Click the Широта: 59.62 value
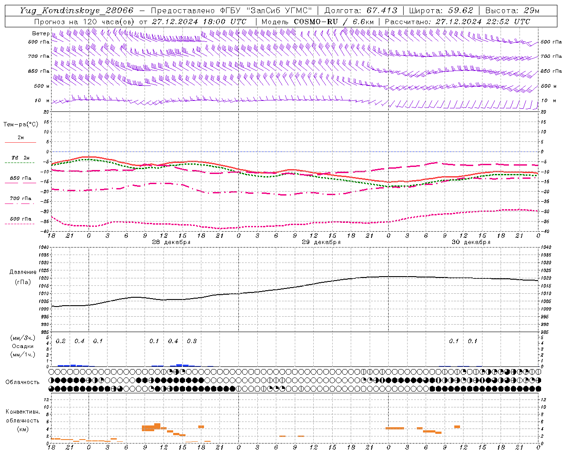Image resolution: width=564 pixels, height=451 pixels. (441, 11)
